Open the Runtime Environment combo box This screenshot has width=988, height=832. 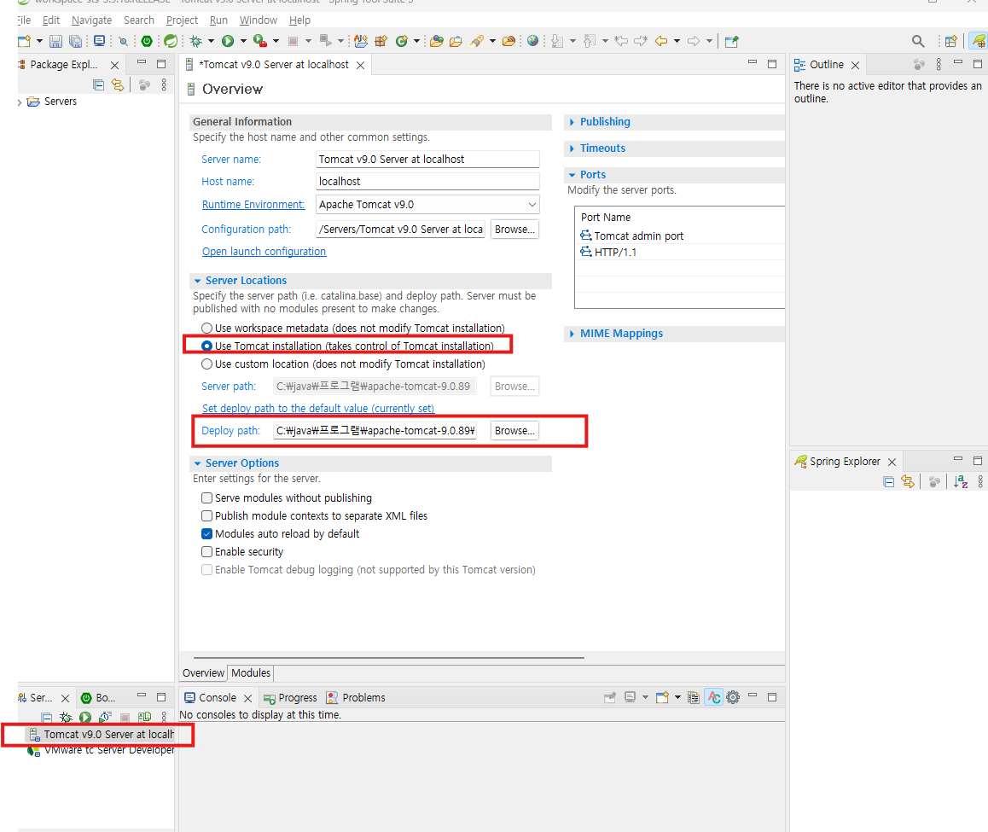coord(427,205)
